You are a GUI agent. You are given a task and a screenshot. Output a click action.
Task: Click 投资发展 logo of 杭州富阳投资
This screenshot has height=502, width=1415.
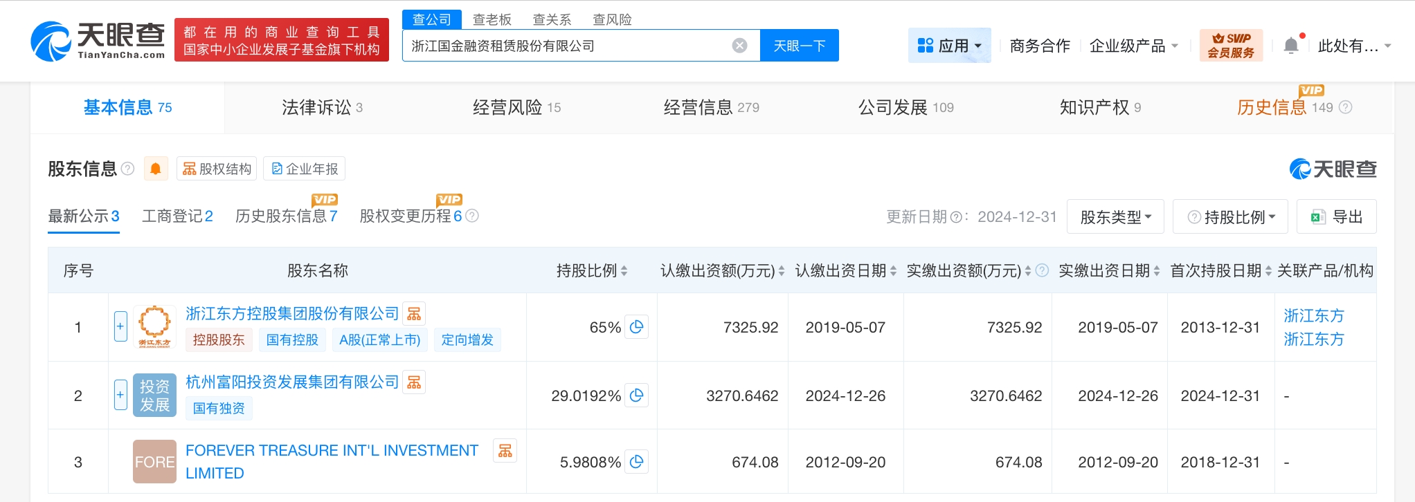[x=154, y=396]
